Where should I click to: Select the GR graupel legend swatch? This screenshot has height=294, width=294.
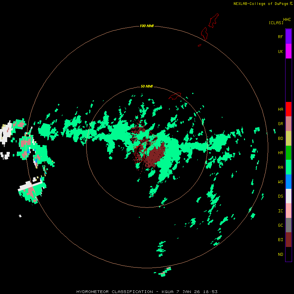(288, 124)
